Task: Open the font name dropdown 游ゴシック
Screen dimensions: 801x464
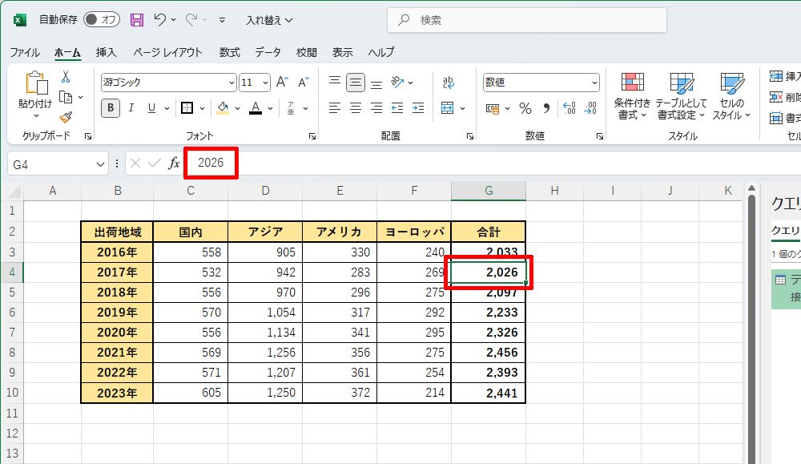Action: click(x=168, y=83)
